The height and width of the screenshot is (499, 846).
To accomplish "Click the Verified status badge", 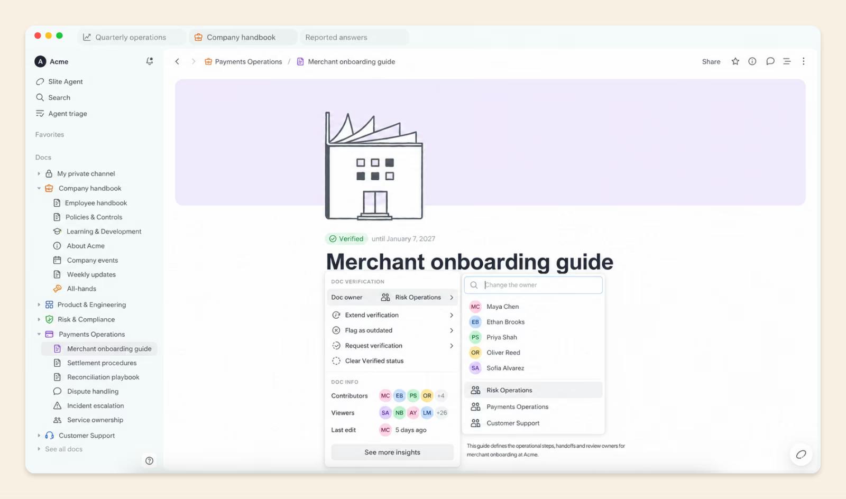I will (346, 238).
